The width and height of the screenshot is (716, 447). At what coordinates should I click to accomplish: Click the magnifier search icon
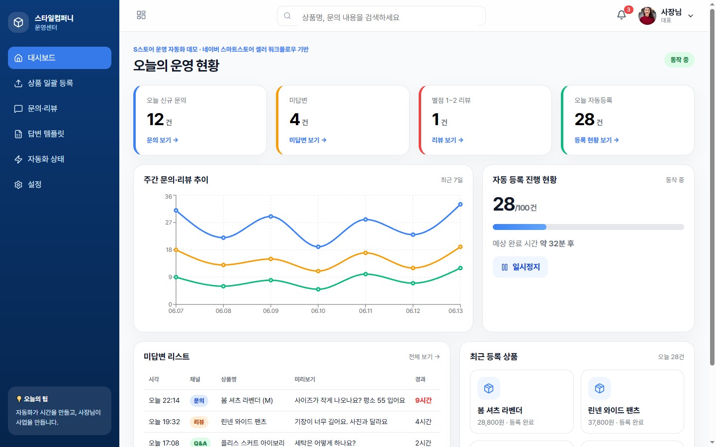287,16
